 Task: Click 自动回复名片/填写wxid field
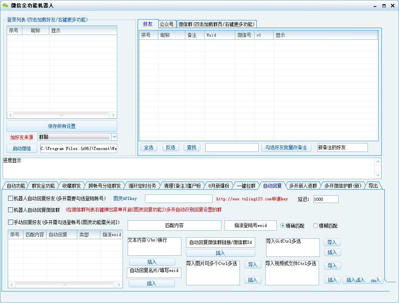click(x=154, y=273)
